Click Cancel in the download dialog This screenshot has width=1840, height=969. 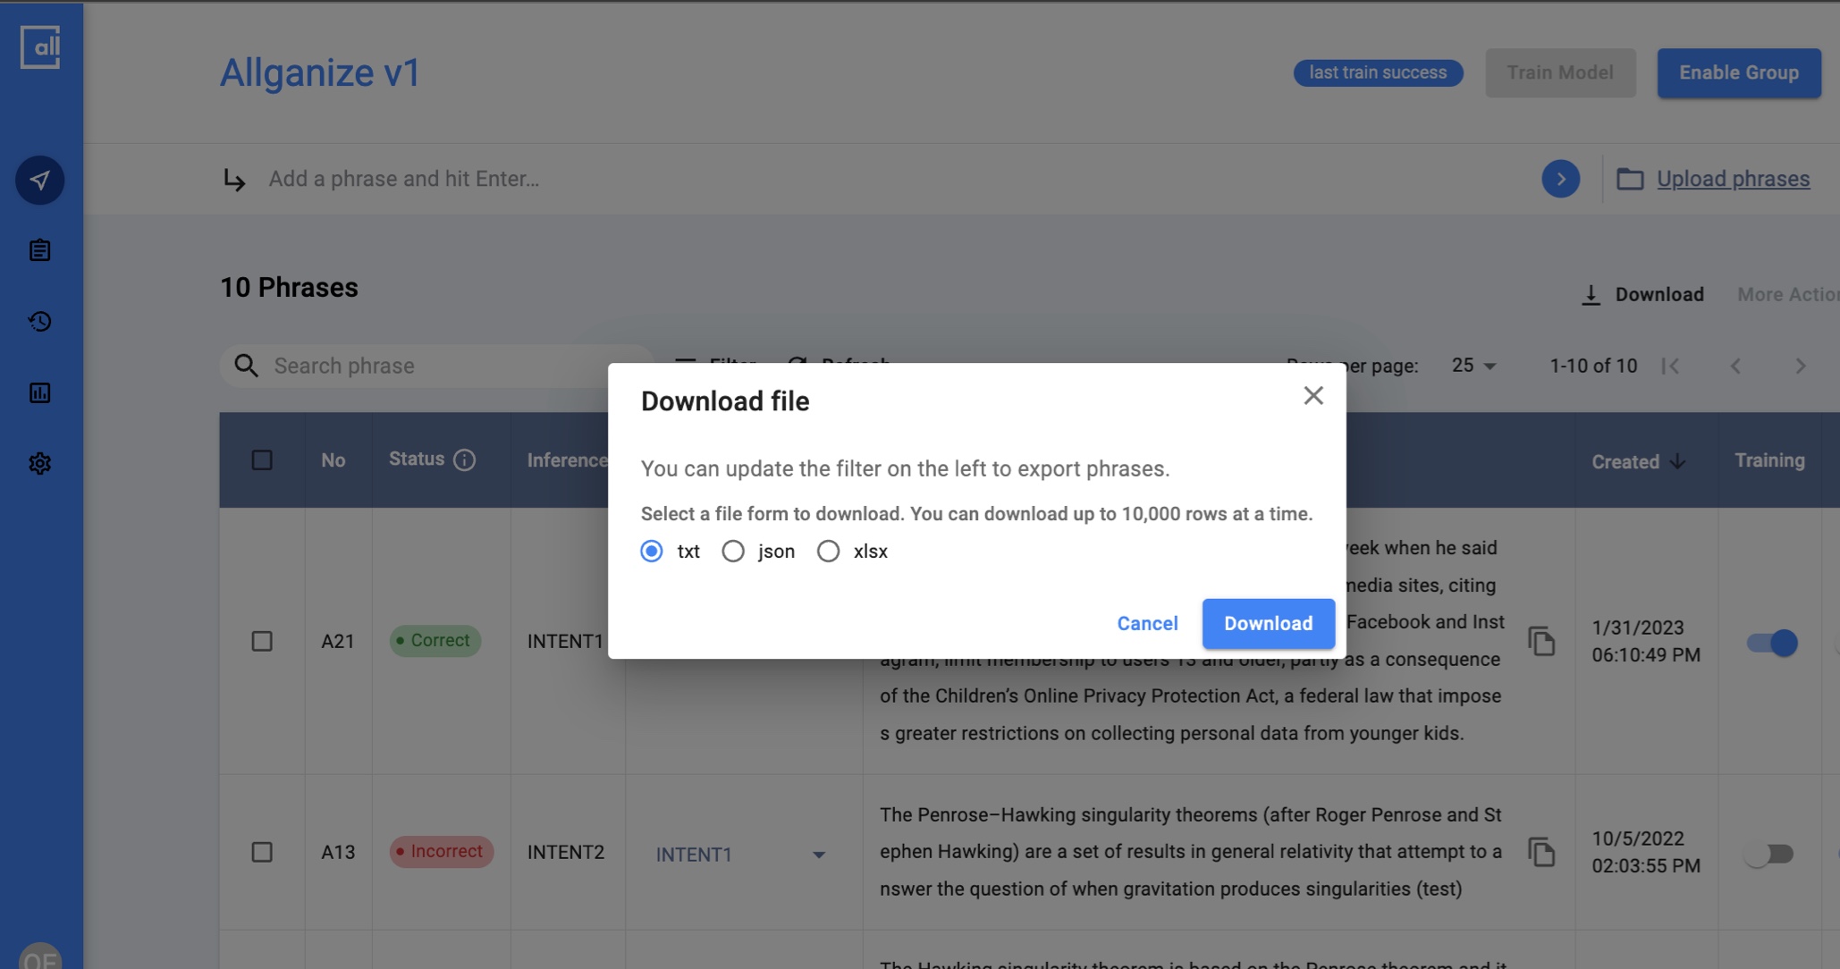click(x=1147, y=623)
